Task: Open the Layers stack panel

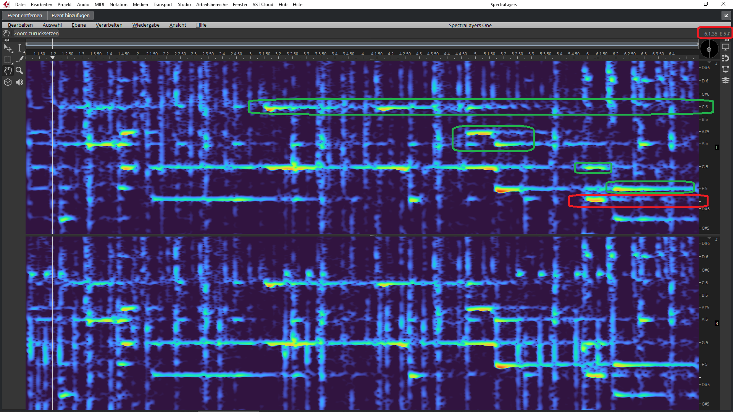Action: click(725, 80)
